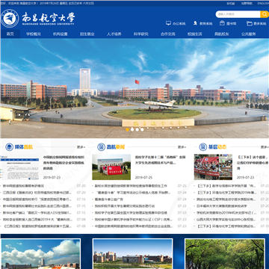Open 测试与光电工程学院走访 news item
This screenshot has height=269, width=269.
[x=226, y=200]
